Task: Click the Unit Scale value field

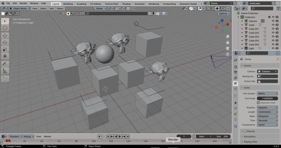Action: coord(267,98)
